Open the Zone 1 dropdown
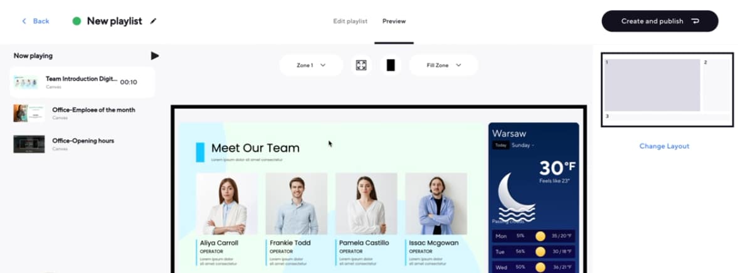The height and width of the screenshot is (273, 738). pyautogui.click(x=311, y=65)
